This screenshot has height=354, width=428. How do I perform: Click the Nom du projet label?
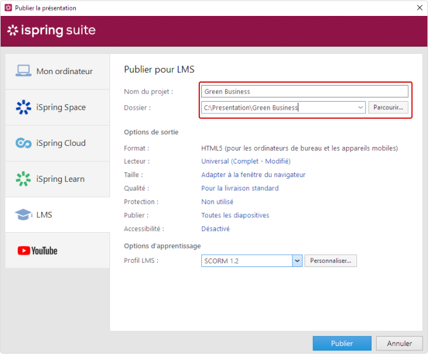click(x=149, y=92)
